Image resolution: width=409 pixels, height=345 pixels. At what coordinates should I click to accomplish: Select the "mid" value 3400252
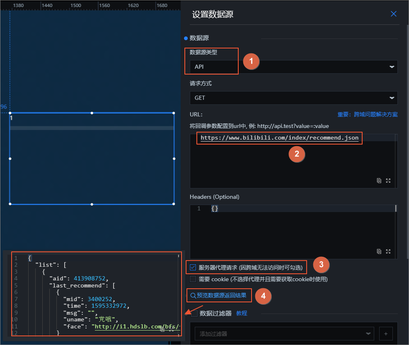tap(99, 299)
